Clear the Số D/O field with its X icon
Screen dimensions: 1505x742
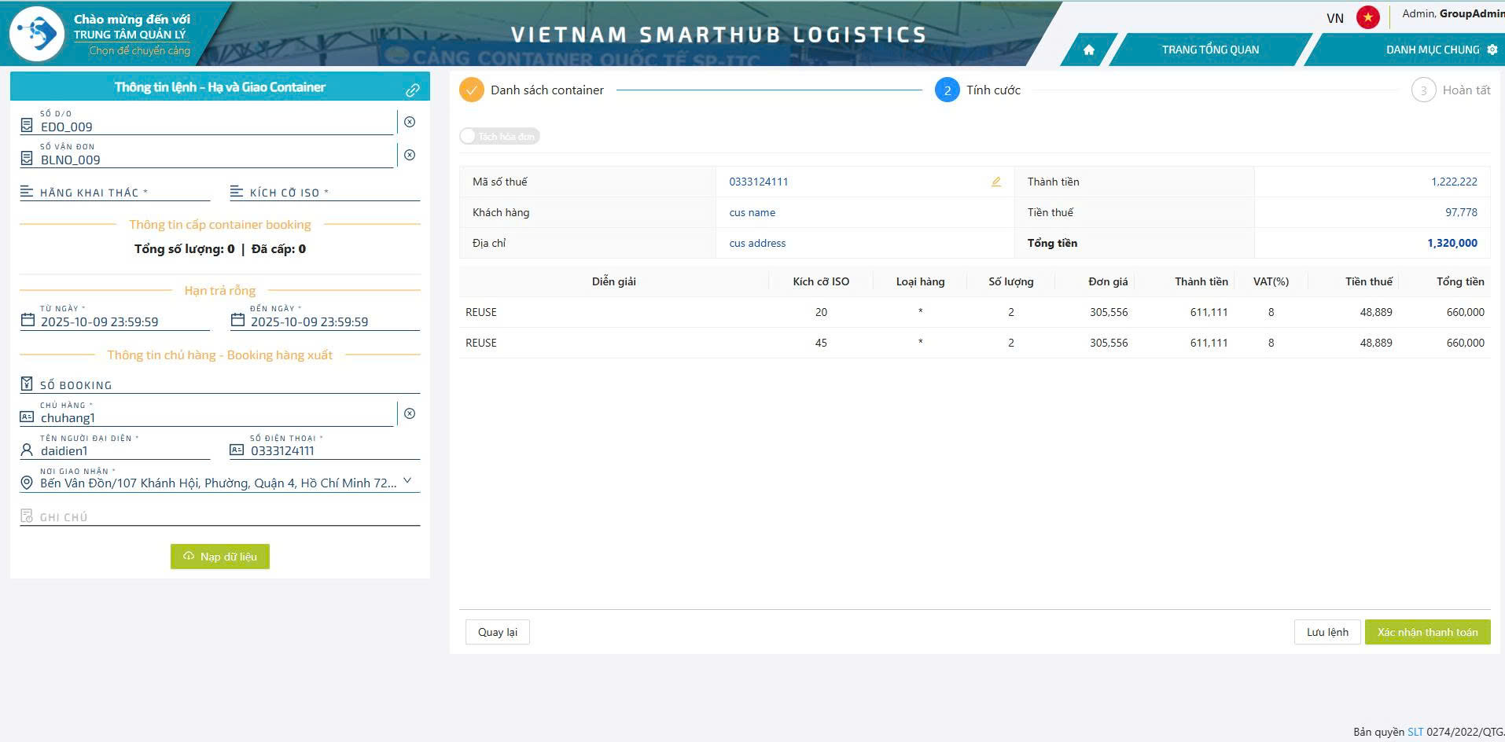(410, 122)
